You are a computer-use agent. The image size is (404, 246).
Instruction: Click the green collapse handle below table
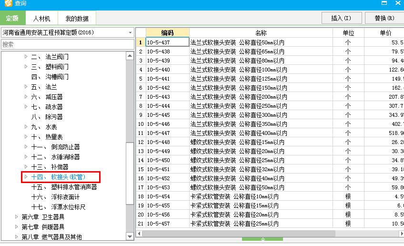pyautogui.click(x=263, y=239)
